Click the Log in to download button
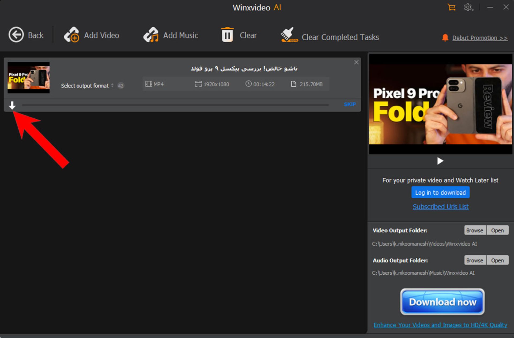This screenshot has width=514, height=338. 440,193
